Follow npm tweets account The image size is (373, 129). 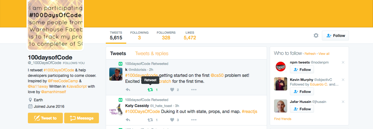tap(302, 70)
